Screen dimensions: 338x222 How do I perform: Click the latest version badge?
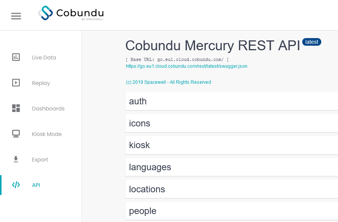click(x=312, y=42)
